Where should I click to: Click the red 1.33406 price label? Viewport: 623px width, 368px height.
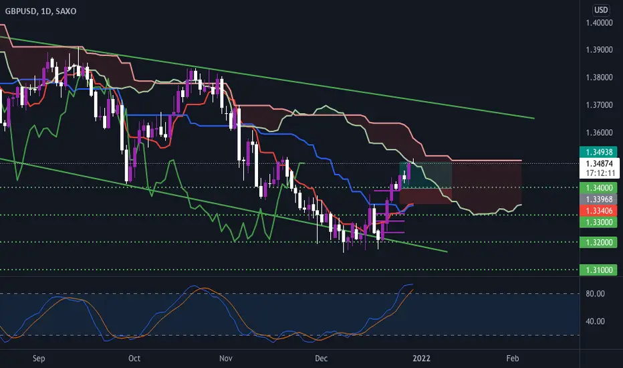tap(599, 211)
